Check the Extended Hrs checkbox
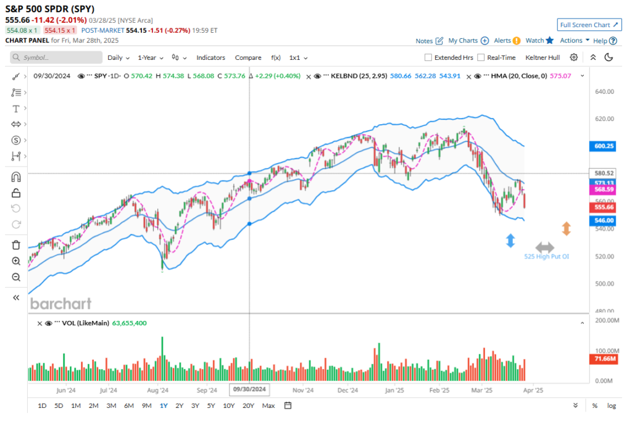 [428, 57]
